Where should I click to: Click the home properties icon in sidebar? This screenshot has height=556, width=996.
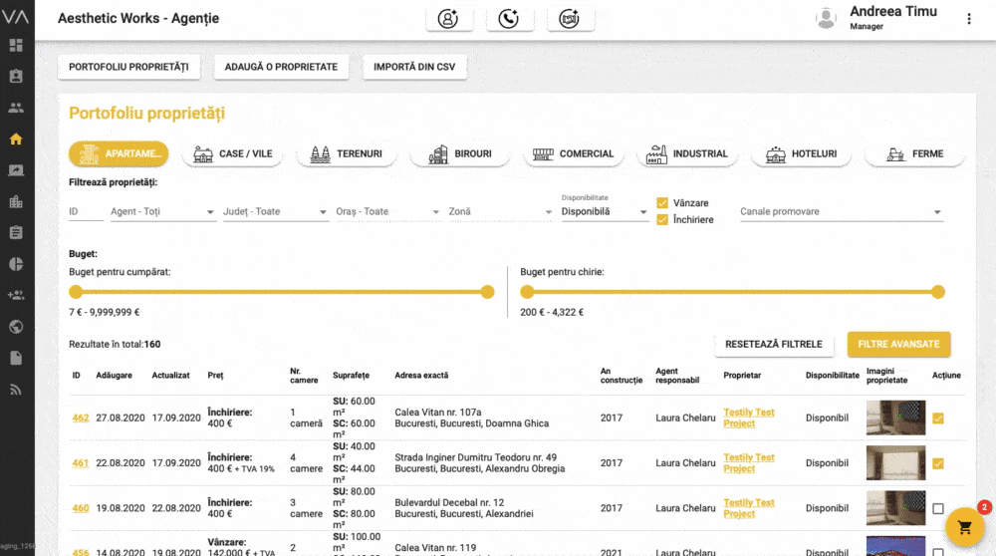(16, 139)
